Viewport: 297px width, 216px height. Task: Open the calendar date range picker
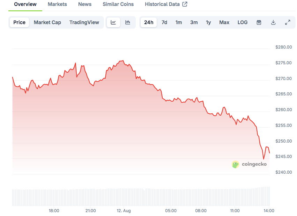tap(259, 22)
